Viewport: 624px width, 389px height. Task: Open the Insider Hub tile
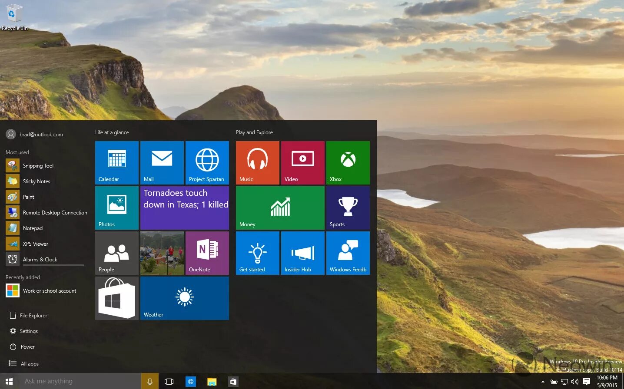(x=302, y=253)
